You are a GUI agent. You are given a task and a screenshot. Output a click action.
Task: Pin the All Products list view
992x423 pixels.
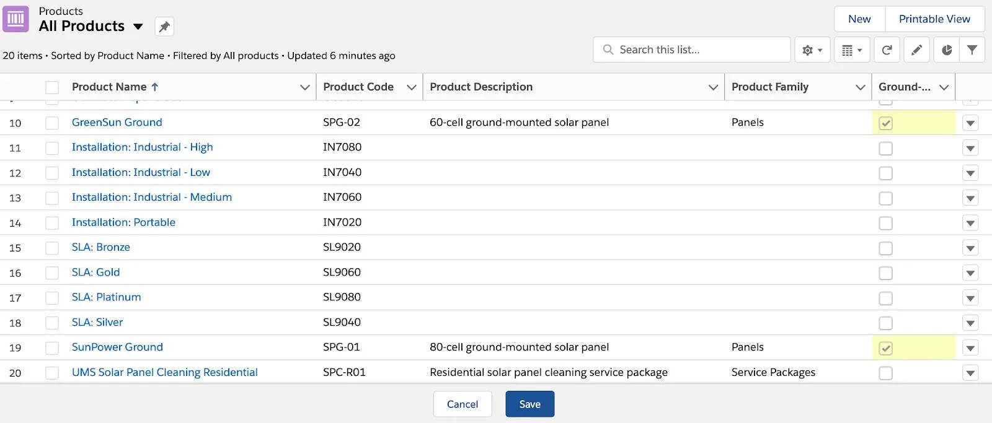[x=164, y=27]
